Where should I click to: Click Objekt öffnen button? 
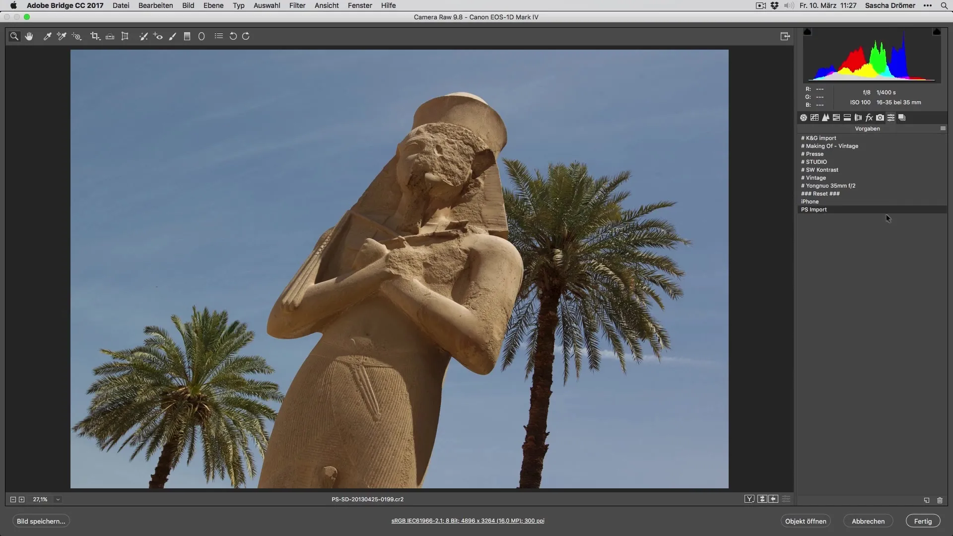806,521
